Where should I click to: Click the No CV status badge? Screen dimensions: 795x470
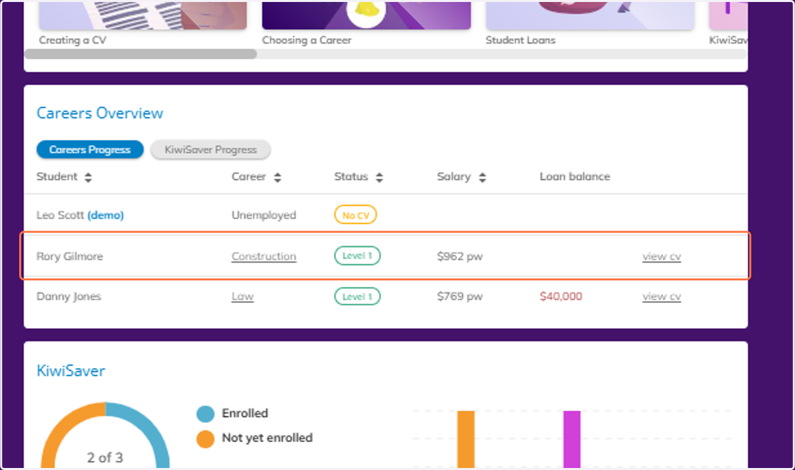tap(355, 215)
